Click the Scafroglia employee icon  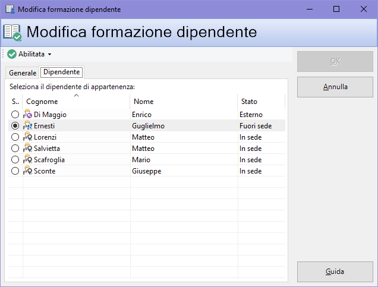pos(28,159)
